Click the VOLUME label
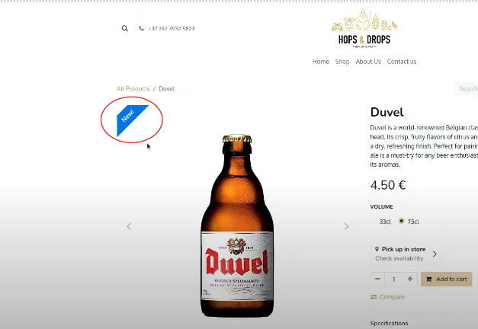478x329 pixels. coord(382,206)
